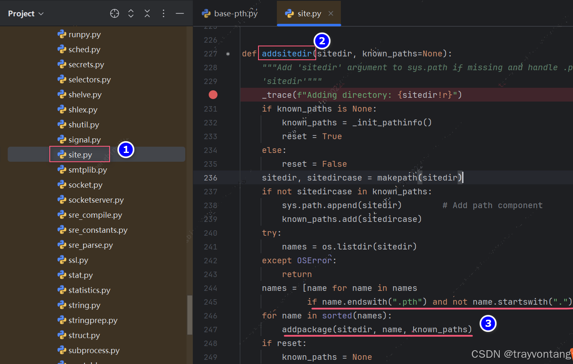The image size is (573, 364).
Task: Open statistics.py in the project tree
Action: click(x=84, y=290)
